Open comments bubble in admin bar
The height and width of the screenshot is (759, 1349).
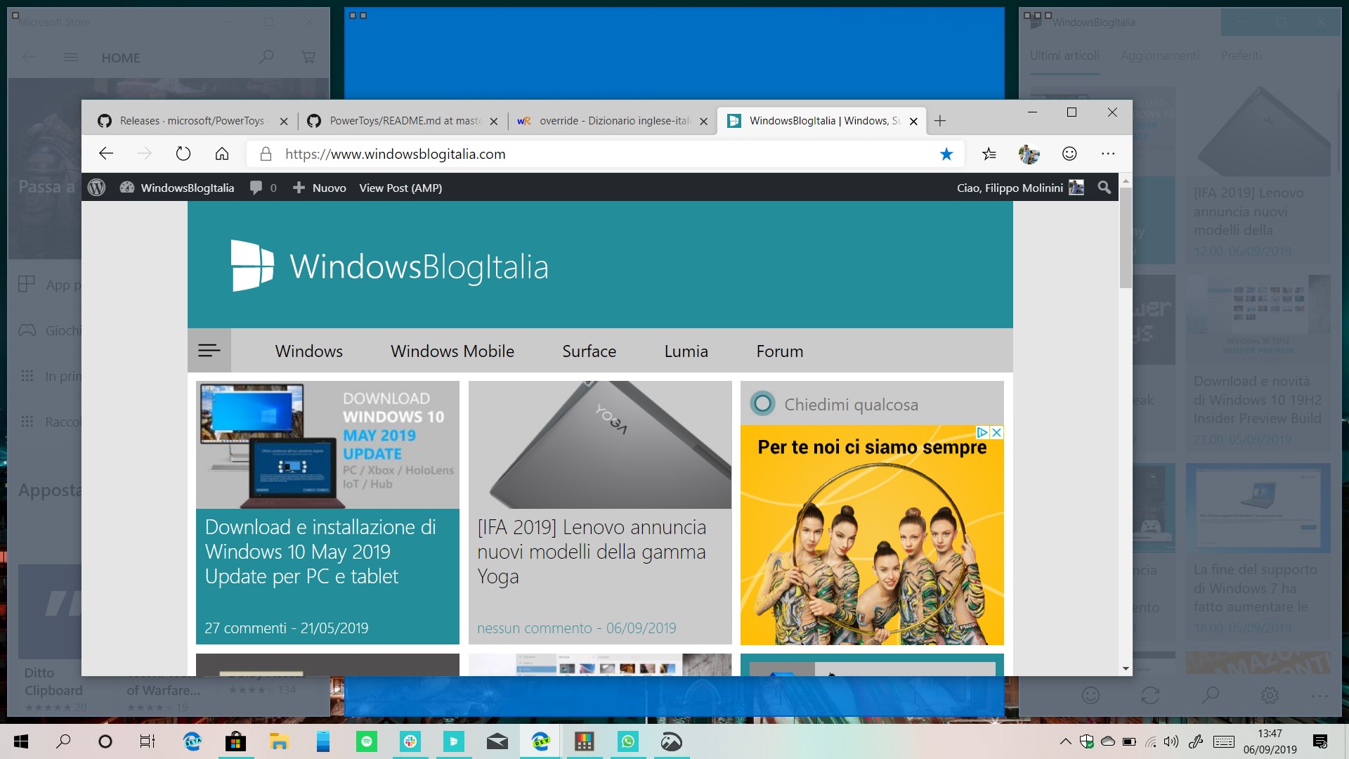click(263, 188)
